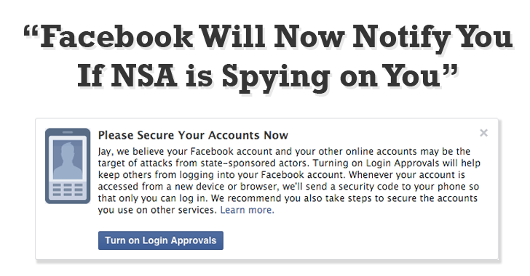The height and width of the screenshot is (276, 530).
Task: Click the opening quotation mark in the headline
Action: [x=31, y=31]
